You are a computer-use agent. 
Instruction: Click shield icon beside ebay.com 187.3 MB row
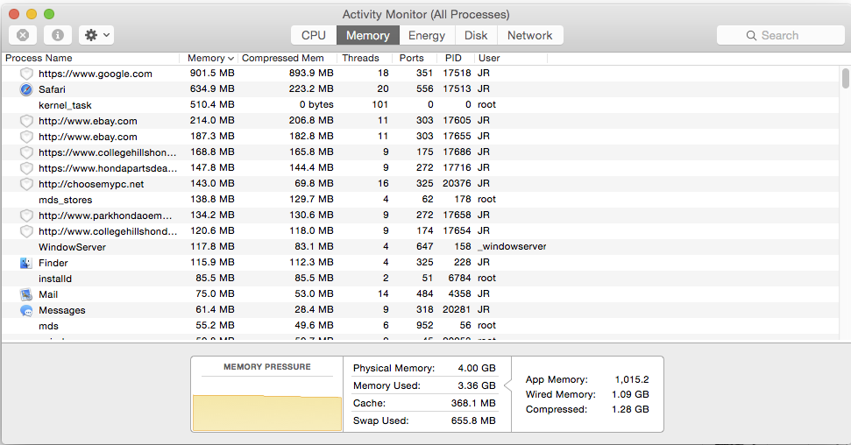26,137
